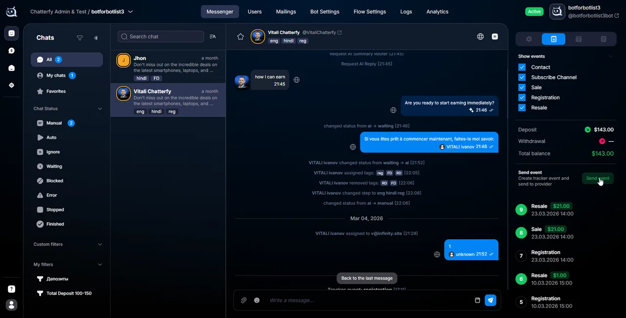
Task: Toggle the Registration events checkbox
Action: tap(522, 98)
